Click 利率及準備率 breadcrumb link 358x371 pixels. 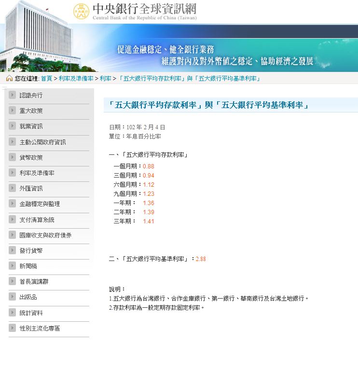click(x=76, y=78)
